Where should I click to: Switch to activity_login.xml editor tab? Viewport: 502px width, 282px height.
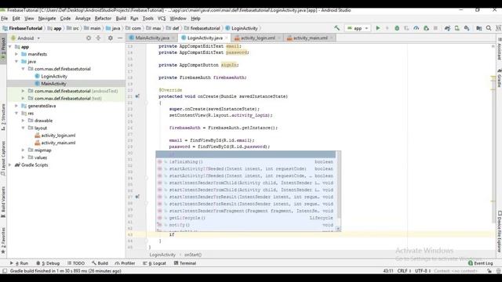258,38
